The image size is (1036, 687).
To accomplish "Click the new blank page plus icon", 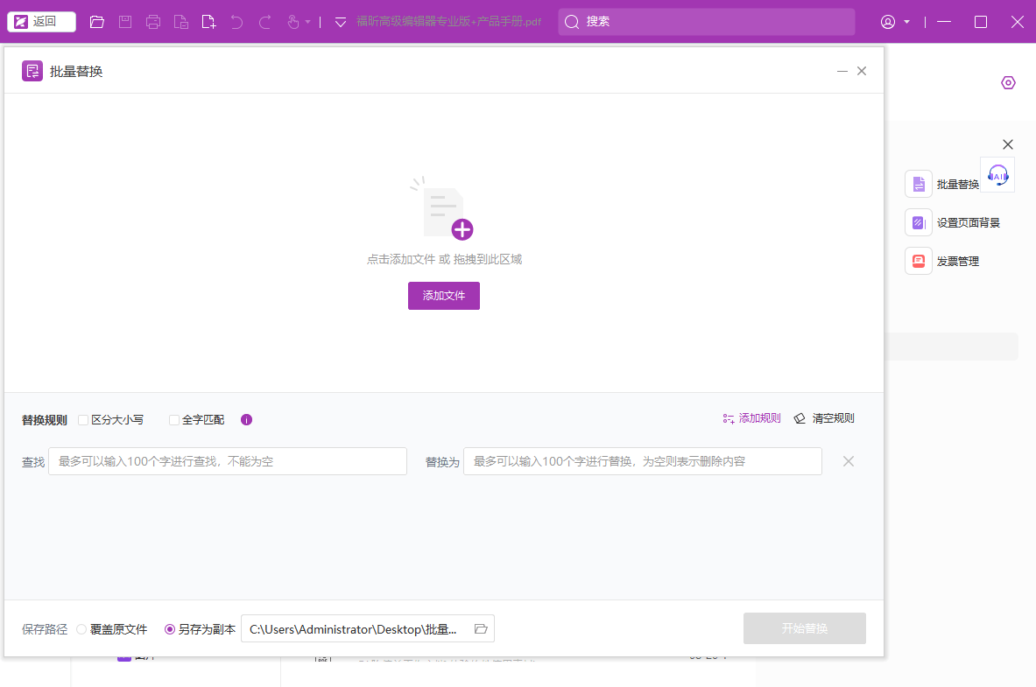I will click(208, 22).
